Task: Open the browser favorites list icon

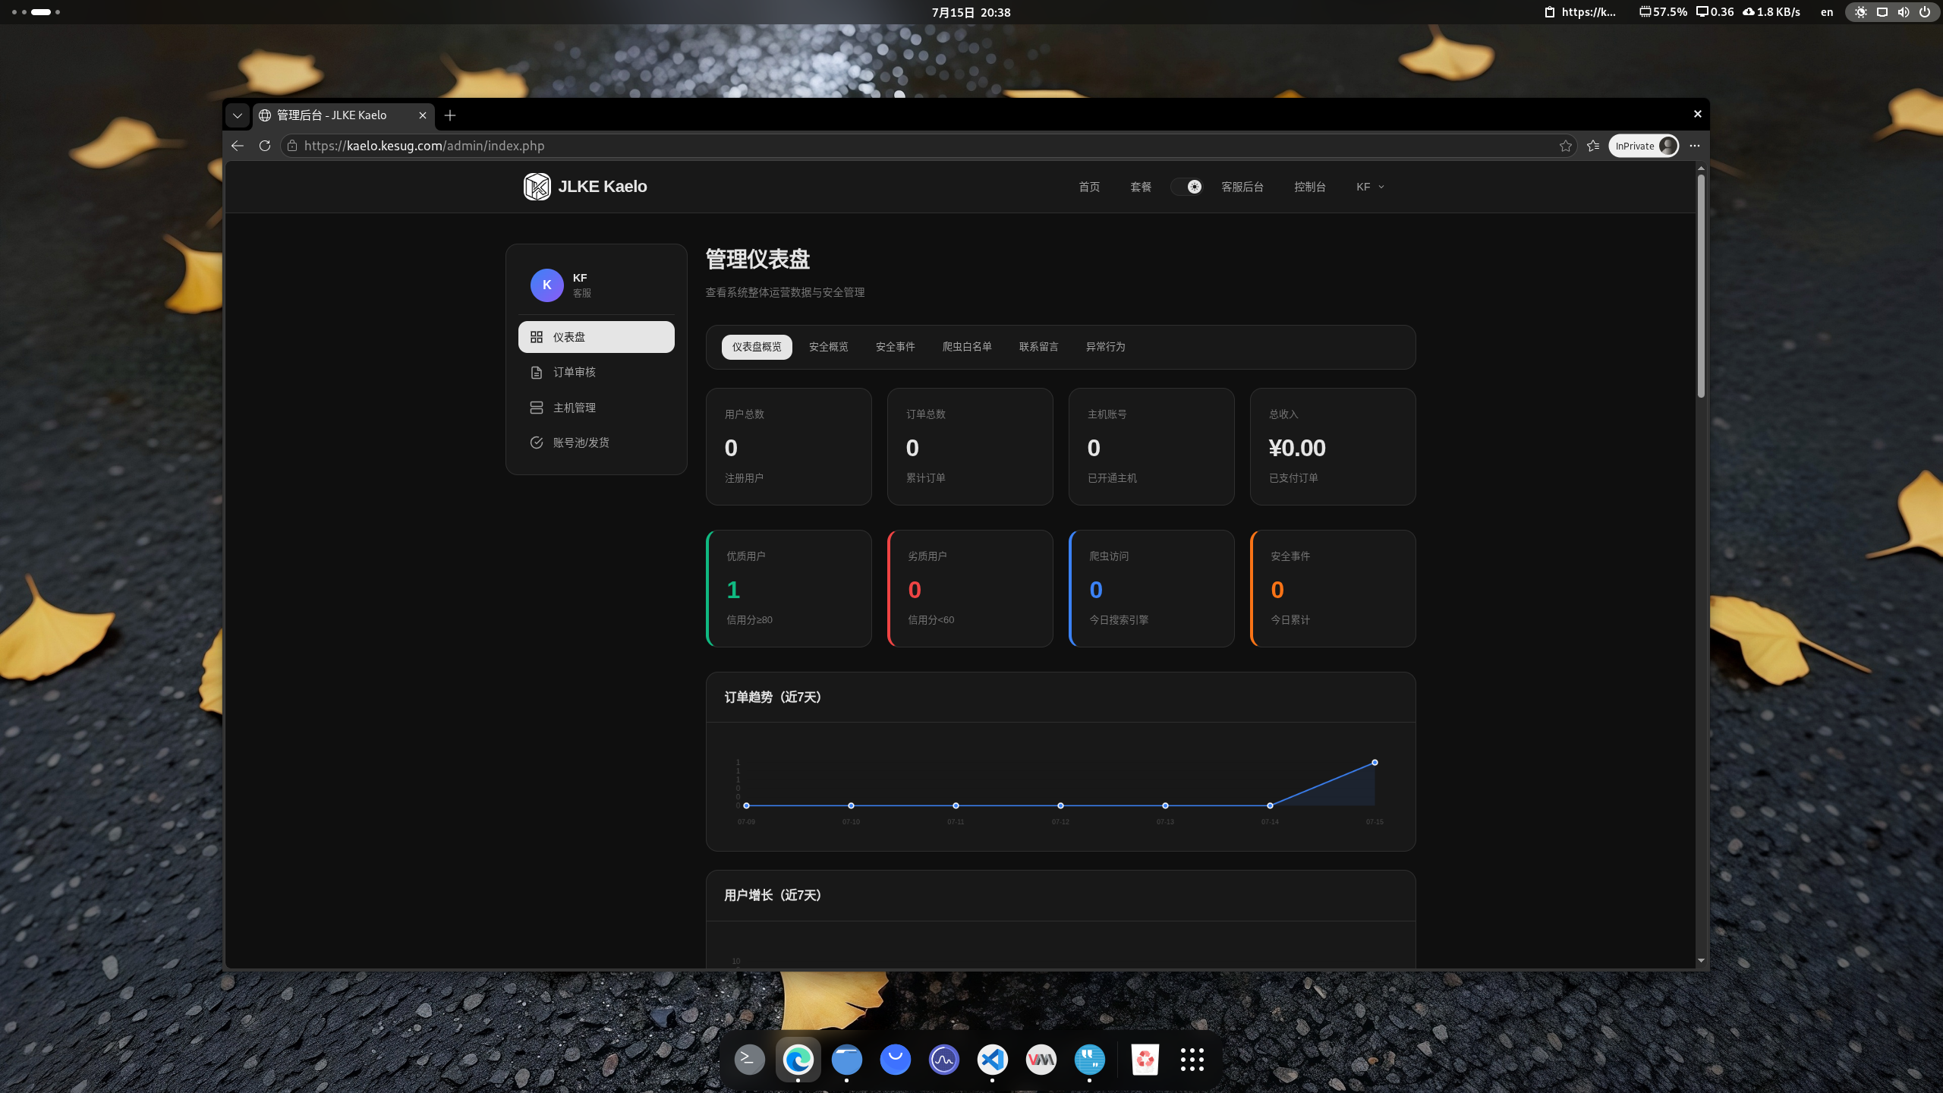Action: [1593, 146]
